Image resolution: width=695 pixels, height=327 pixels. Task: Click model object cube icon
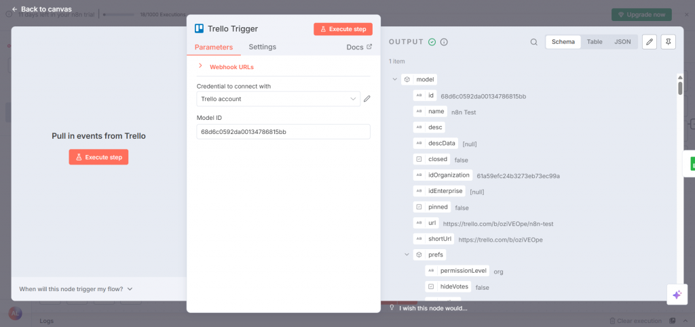(407, 79)
